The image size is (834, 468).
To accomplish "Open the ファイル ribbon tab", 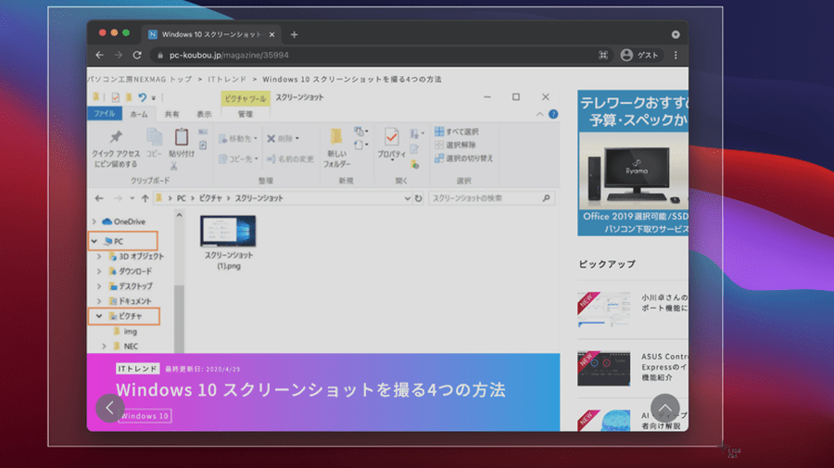I will tap(104, 114).
